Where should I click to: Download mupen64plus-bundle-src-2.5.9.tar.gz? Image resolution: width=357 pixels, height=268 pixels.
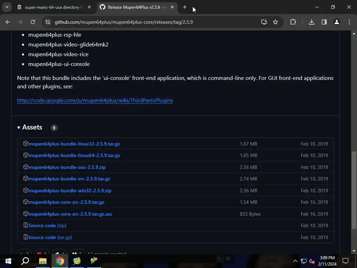click(69, 179)
